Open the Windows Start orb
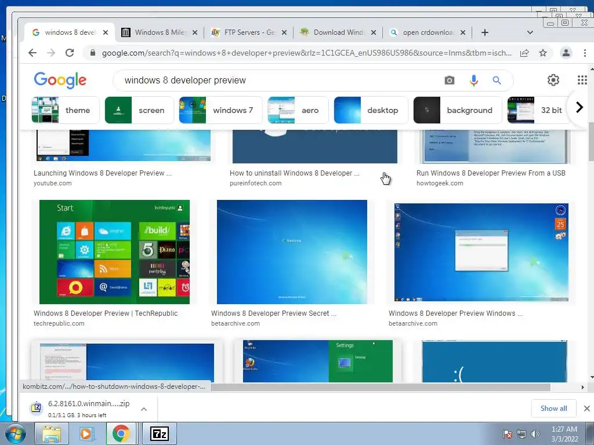Viewport: 594px width, 445px height. pos(15,433)
